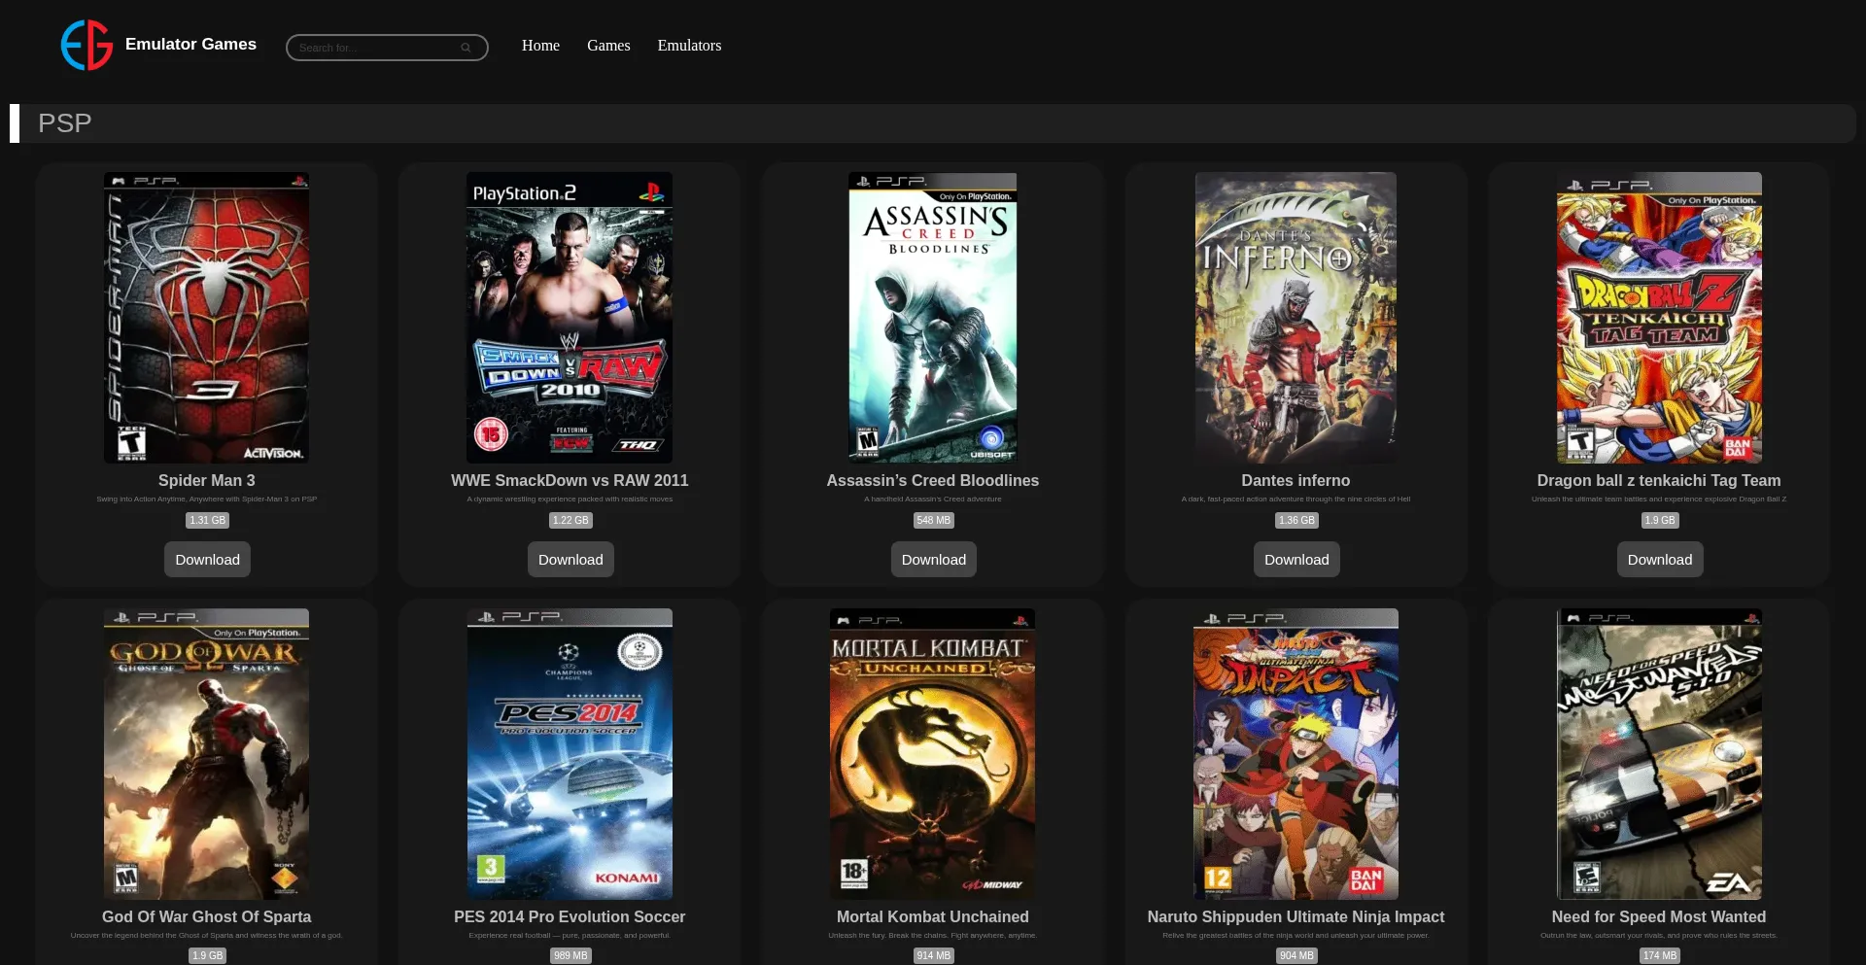Image resolution: width=1866 pixels, height=965 pixels.
Task: Download Assassin's Creed Bloodlines
Action: point(933,560)
